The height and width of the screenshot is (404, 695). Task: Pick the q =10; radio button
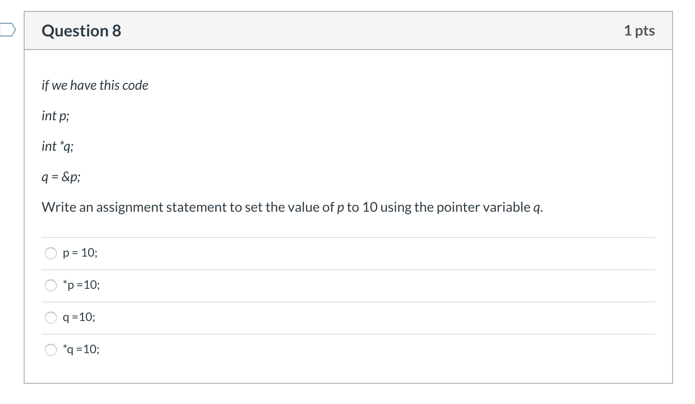51,318
